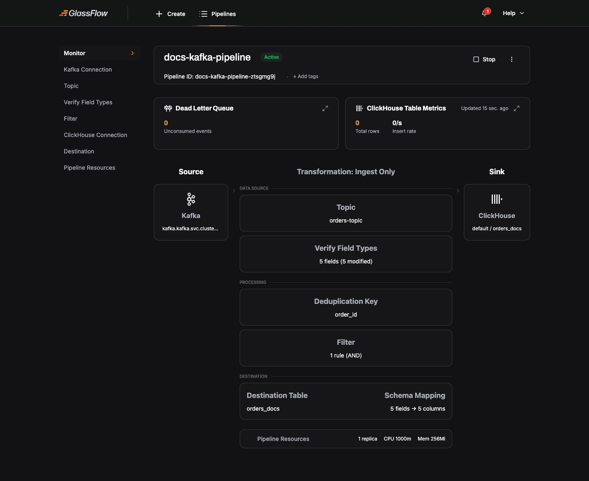Click the chevron before the ClickHouse card
589x481 pixels.
pyautogui.click(x=458, y=191)
